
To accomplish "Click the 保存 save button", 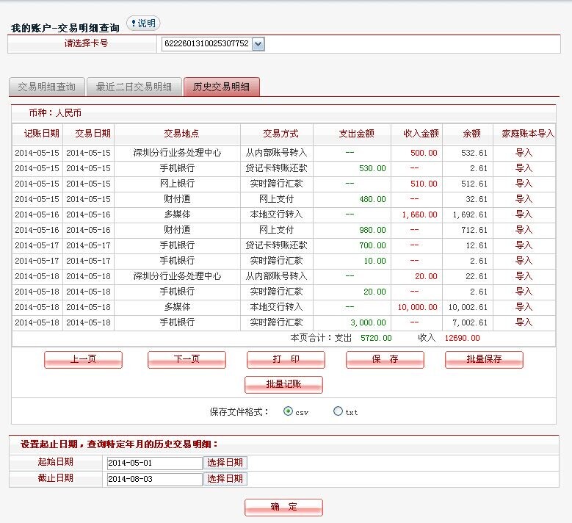I will tap(385, 360).
